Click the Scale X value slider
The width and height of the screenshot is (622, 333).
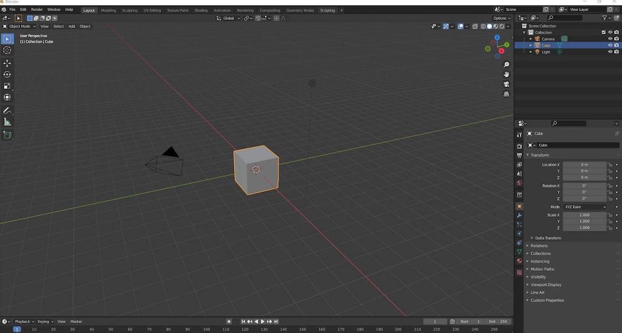click(x=584, y=215)
